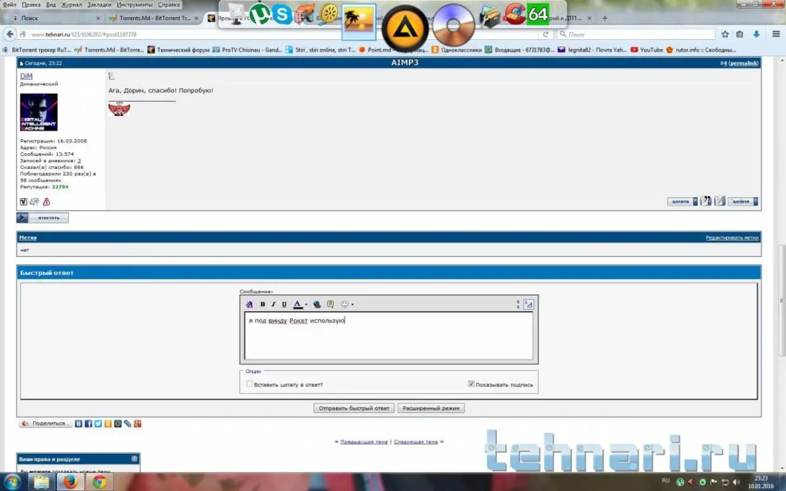Open the Правка menu

[31, 4]
